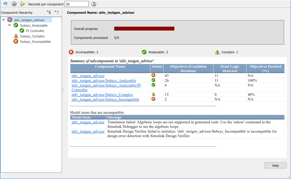Click the yellow Complex warning icon above summary
This screenshot has width=291, height=179.
217,52
